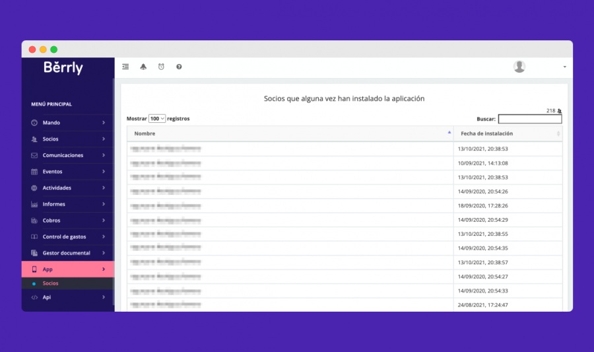The width and height of the screenshot is (594, 352).
Task: Click the Berrly logo
Action: point(63,67)
